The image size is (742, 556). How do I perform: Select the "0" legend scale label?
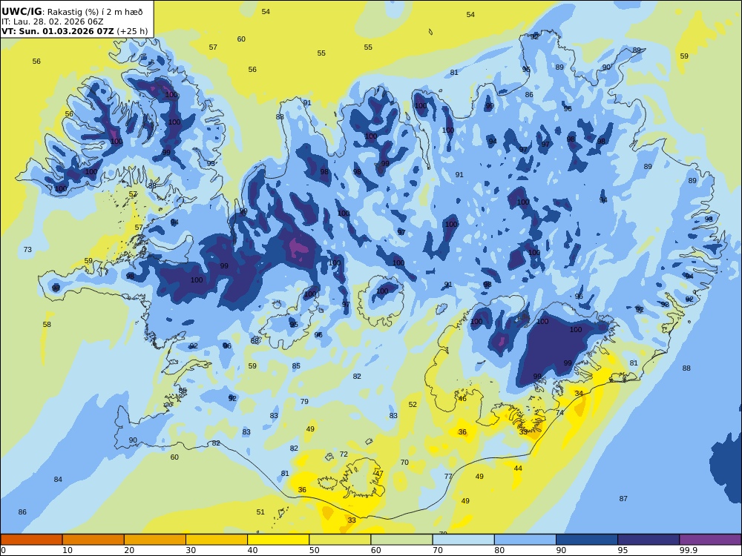click(3, 550)
